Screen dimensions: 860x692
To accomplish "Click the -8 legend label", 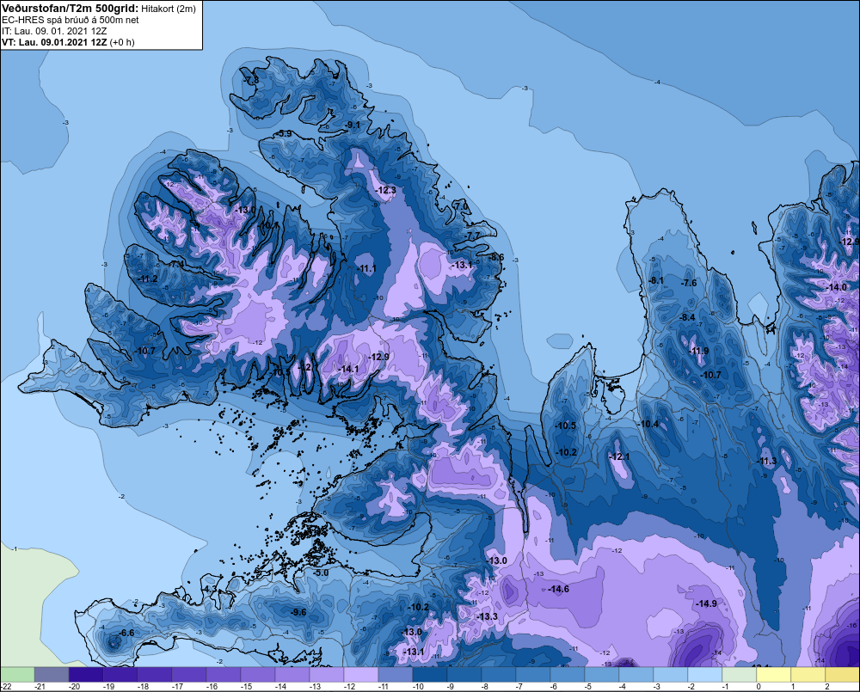I will click(x=485, y=687).
